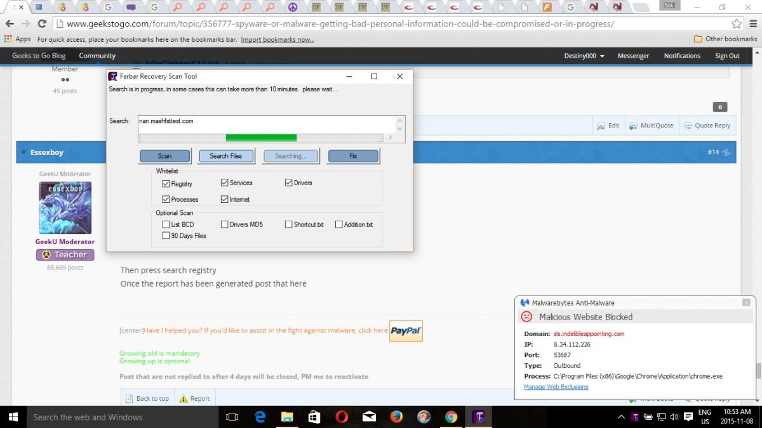
Task: Click the Farbar Search text field
Action: (x=267, y=124)
